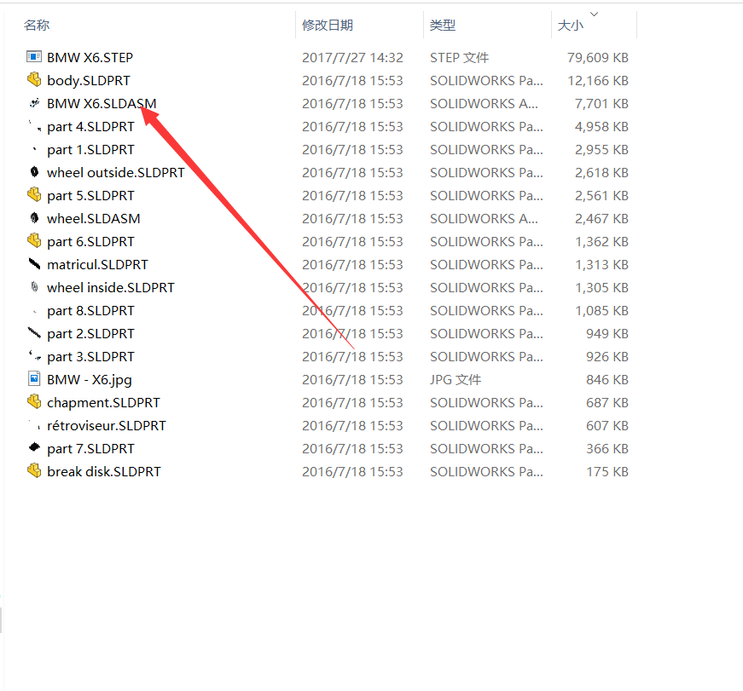Screen dimensions: 743x691
Task: Select the matricul.SLDPRT icon
Action: click(34, 264)
